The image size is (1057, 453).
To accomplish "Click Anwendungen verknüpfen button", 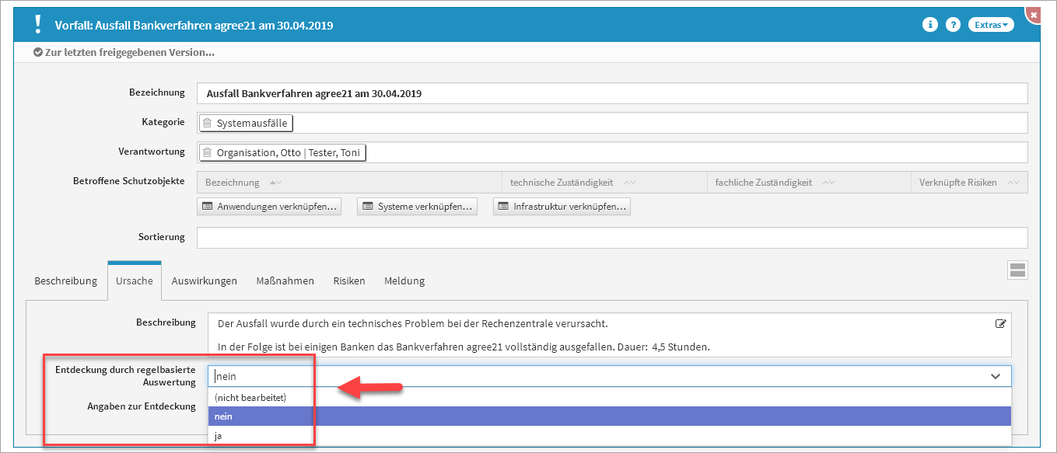I will pyautogui.click(x=270, y=207).
